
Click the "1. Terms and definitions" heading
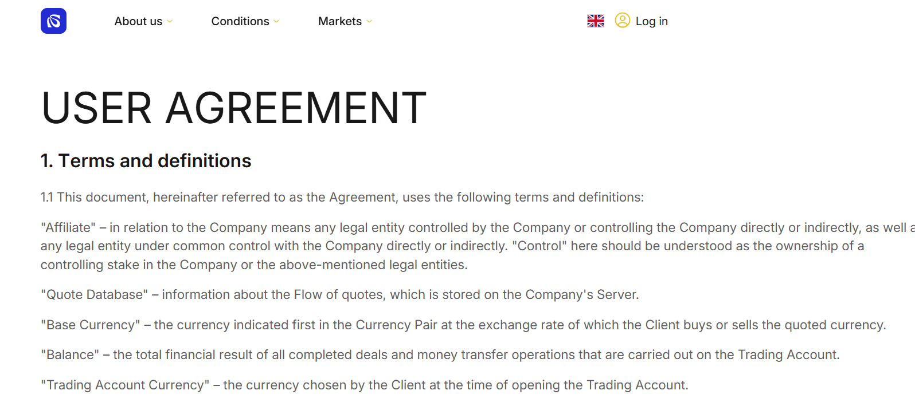[146, 161]
